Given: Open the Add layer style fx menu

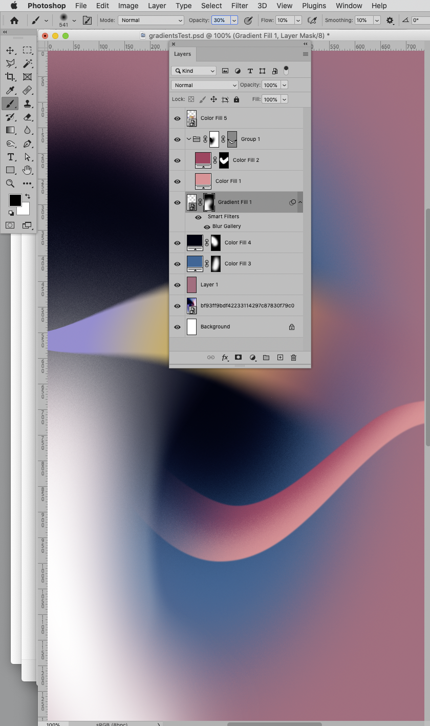Looking at the screenshot, I should pos(225,358).
